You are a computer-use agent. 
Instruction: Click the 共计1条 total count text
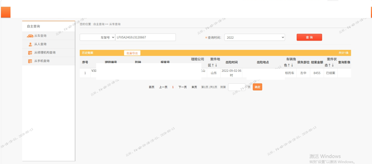(343, 53)
